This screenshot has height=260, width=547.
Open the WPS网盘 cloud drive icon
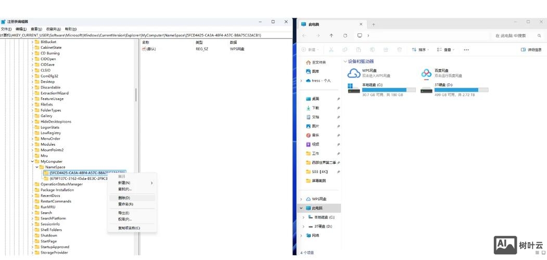click(354, 73)
